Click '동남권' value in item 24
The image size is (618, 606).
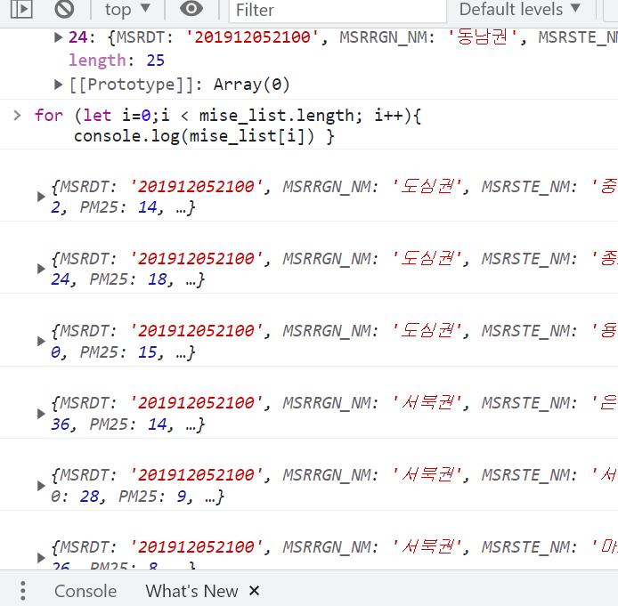[x=482, y=37]
